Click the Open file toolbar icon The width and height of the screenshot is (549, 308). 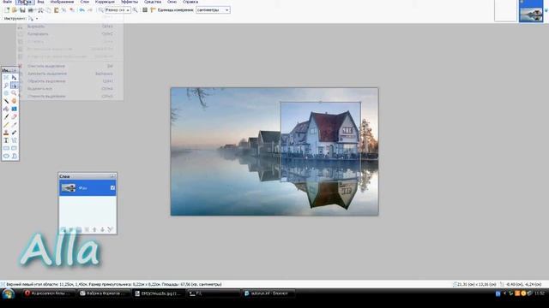pyautogui.click(x=15, y=10)
